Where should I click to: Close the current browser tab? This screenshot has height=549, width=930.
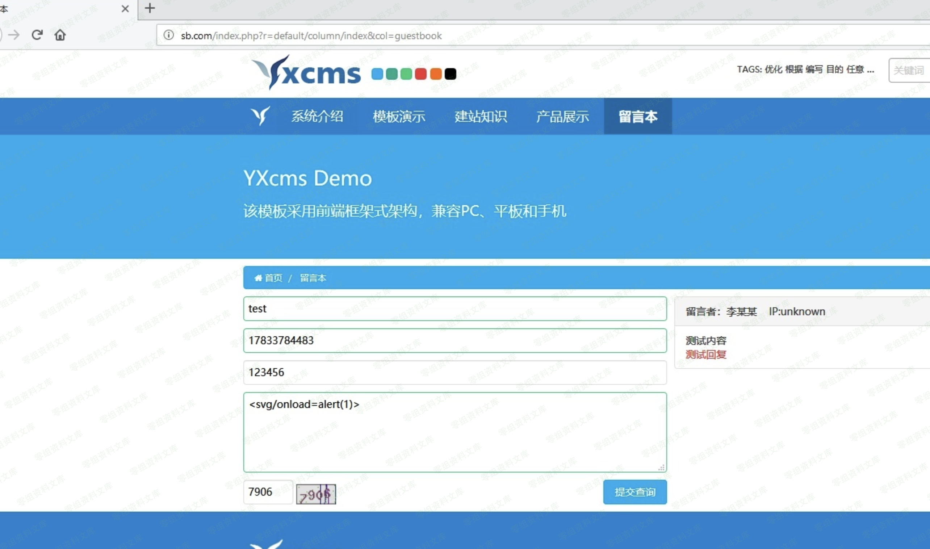point(125,8)
